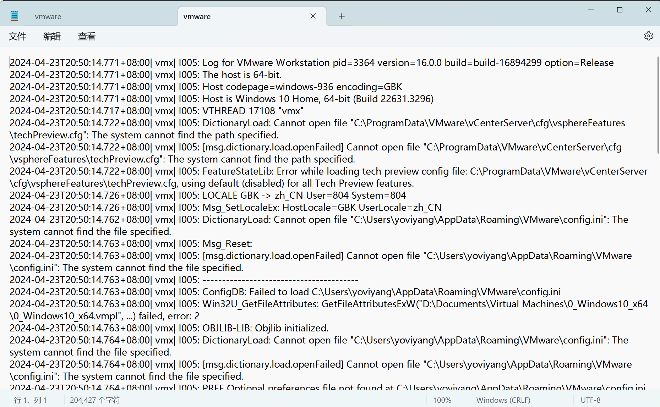
Task: Select the active vmware tab
Action: (x=252, y=16)
